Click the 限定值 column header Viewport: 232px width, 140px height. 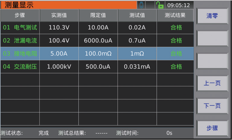[98, 15]
